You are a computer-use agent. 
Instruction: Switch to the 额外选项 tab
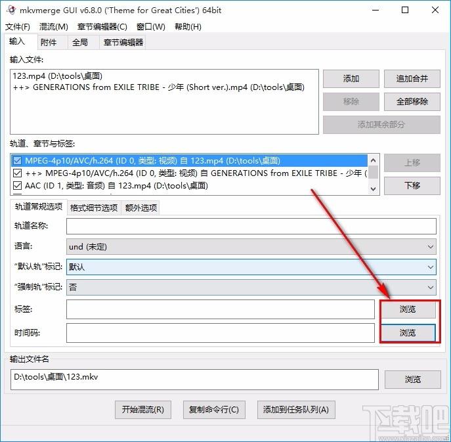coord(141,208)
